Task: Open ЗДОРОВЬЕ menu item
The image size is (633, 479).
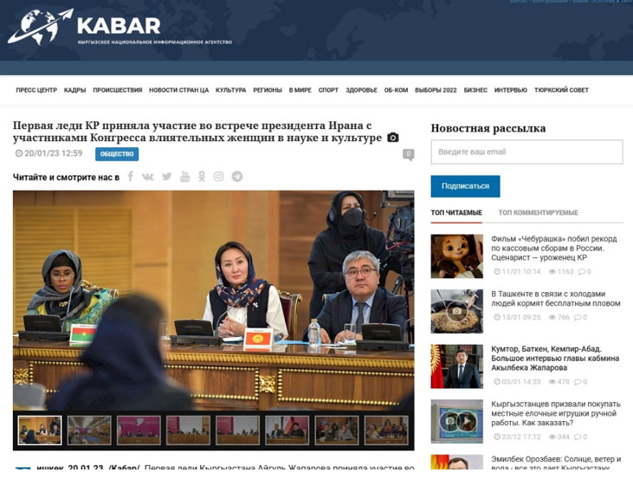Action: [x=361, y=90]
